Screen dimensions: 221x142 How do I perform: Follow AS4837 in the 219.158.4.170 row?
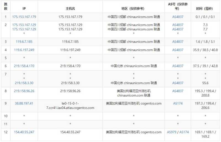178,66
